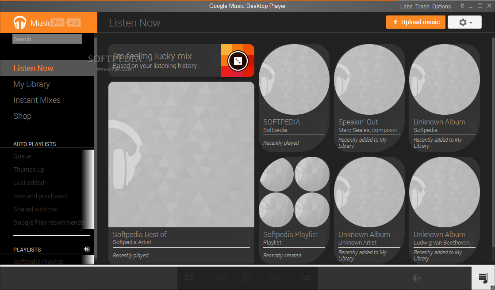Open the Trash menu
The height and width of the screenshot is (290, 495).
(422, 6)
